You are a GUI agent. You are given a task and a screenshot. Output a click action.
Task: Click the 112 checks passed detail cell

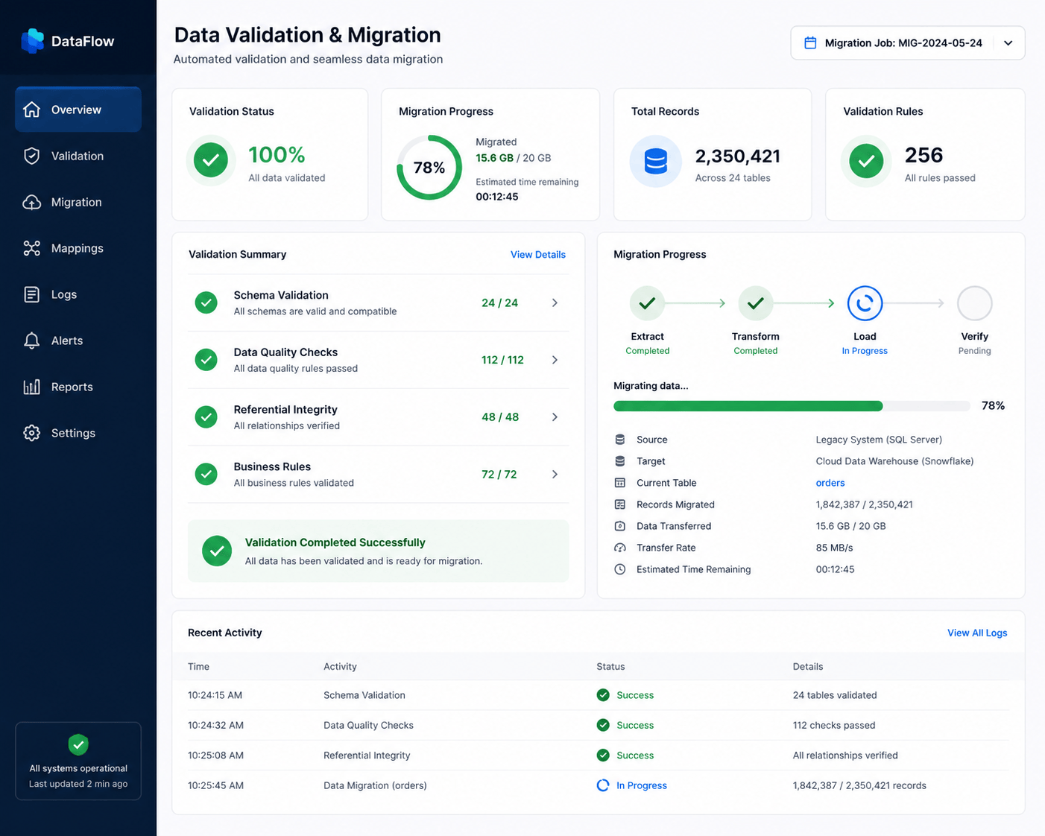click(833, 725)
